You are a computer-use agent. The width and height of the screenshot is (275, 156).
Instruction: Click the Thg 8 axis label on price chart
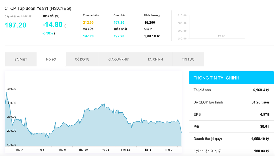41,150
